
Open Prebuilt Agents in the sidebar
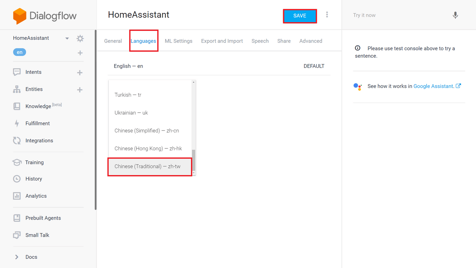43,218
